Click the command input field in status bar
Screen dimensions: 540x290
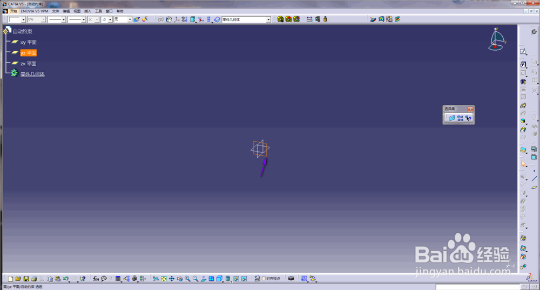coord(477,287)
